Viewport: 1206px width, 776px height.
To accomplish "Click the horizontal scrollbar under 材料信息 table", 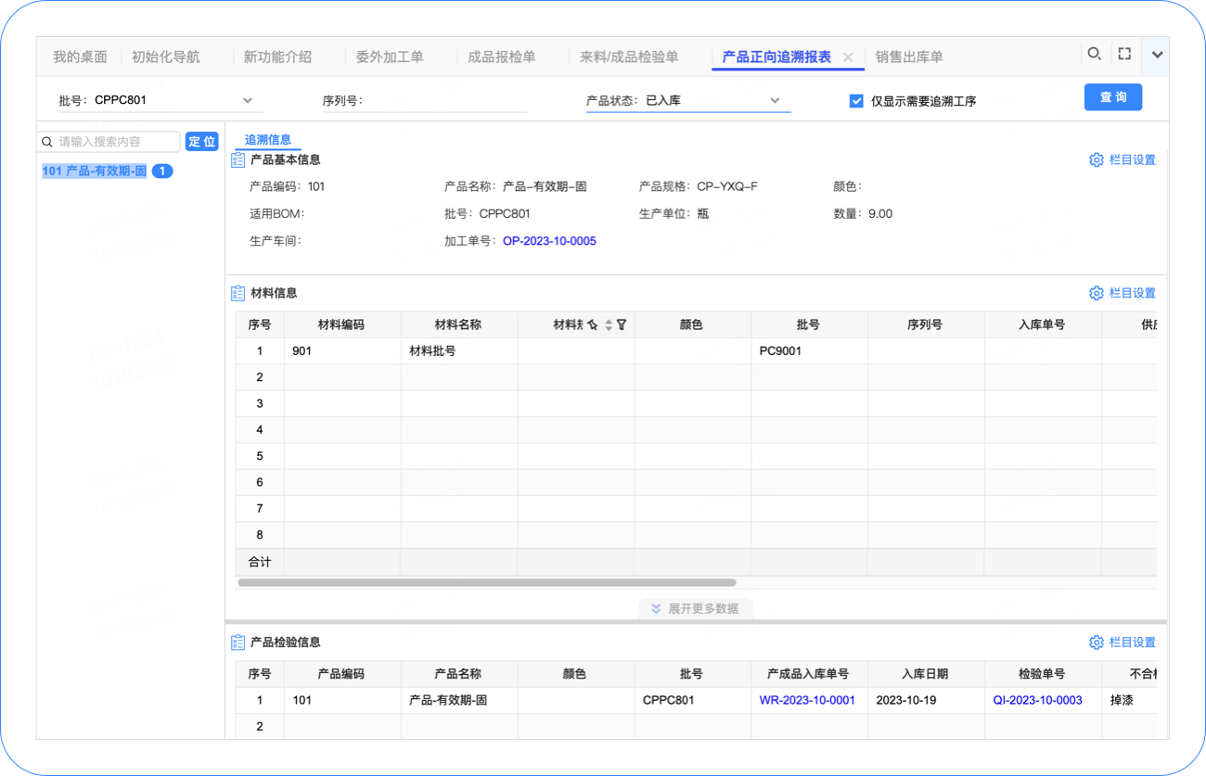I will point(487,583).
